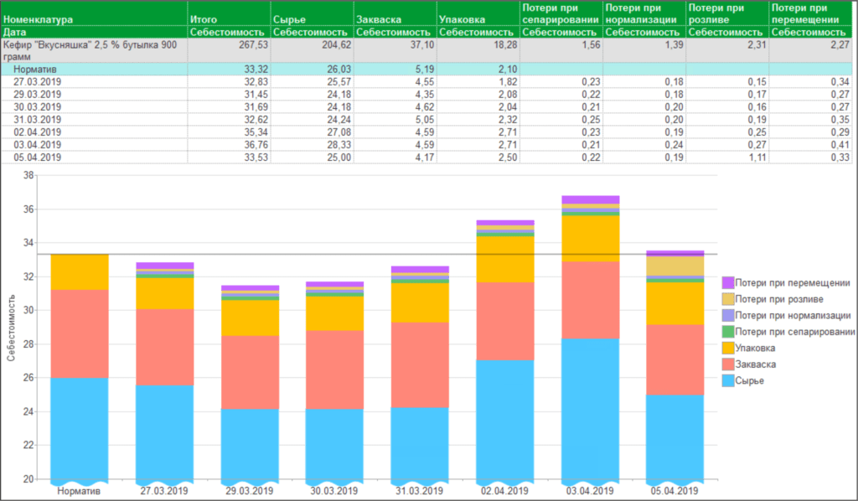Click the Себестоимость vertical axis title
This screenshot has height=501, width=858.
[x=11, y=328]
